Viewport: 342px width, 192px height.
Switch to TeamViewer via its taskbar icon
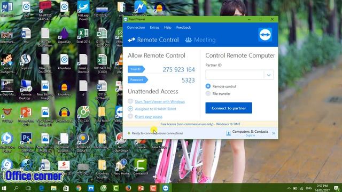pyautogui.click(x=166, y=188)
